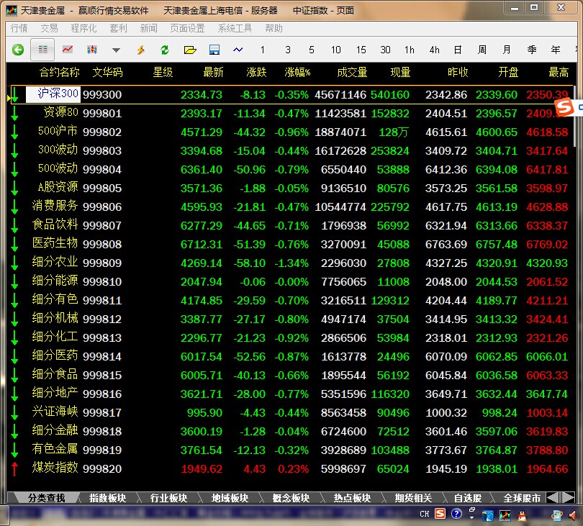Click the open folder icon
Viewport: 583px width, 526px height.
(x=190, y=50)
